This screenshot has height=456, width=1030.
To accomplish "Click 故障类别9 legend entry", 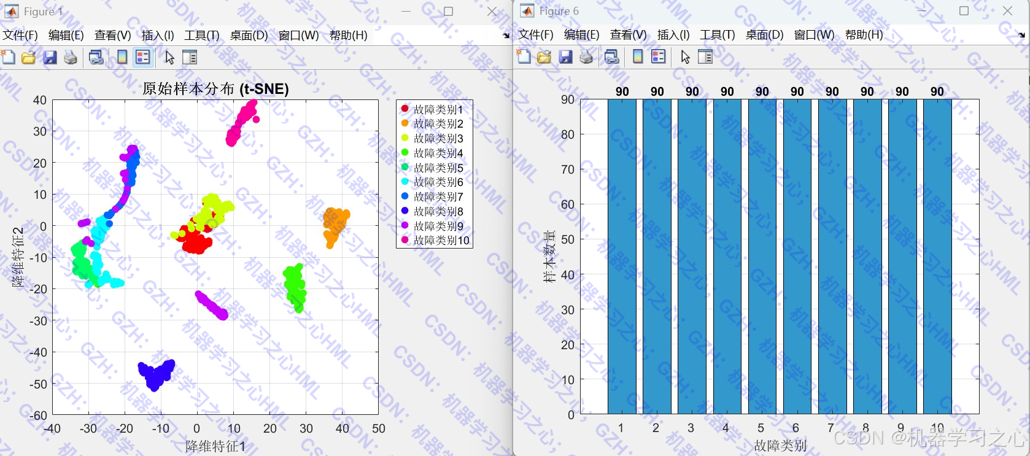I will (432, 226).
